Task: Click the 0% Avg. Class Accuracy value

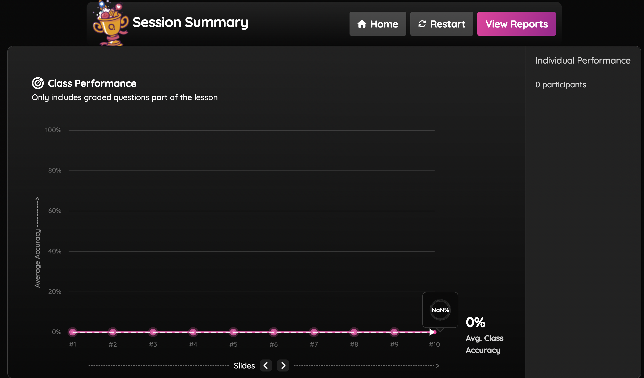Action: [x=475, y=322]
